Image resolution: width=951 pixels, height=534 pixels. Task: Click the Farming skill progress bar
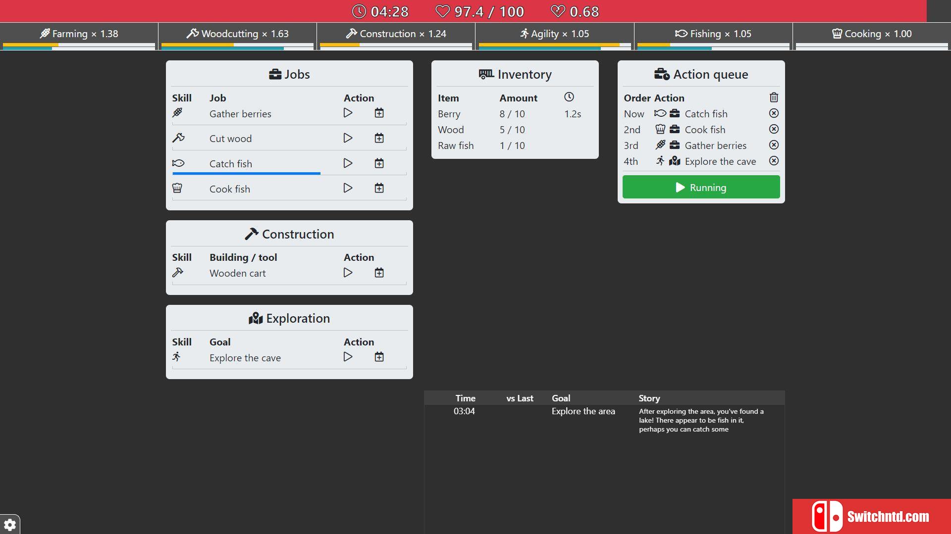click(x=79, y=47)
